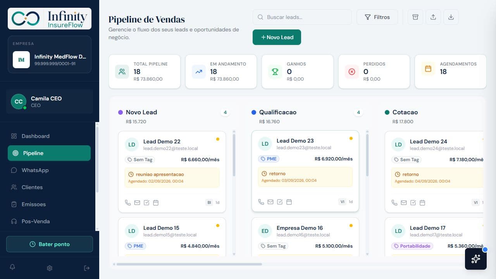Image resolution: width=496 pixels, height=279 pixels.
Task: Click the Novo Lead button
Action: 277,37
